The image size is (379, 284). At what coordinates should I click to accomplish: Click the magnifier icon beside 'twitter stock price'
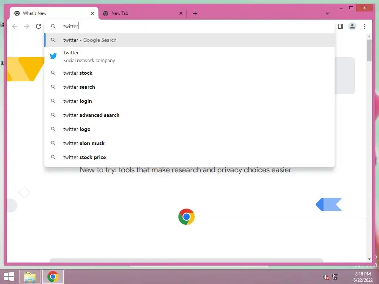click(x=53, y=157)
